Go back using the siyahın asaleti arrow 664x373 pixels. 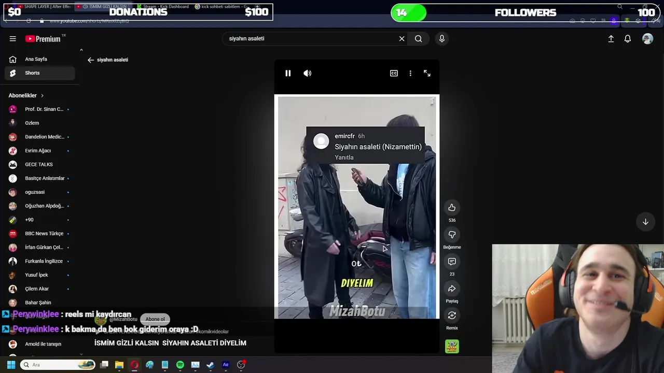(91, 60)
